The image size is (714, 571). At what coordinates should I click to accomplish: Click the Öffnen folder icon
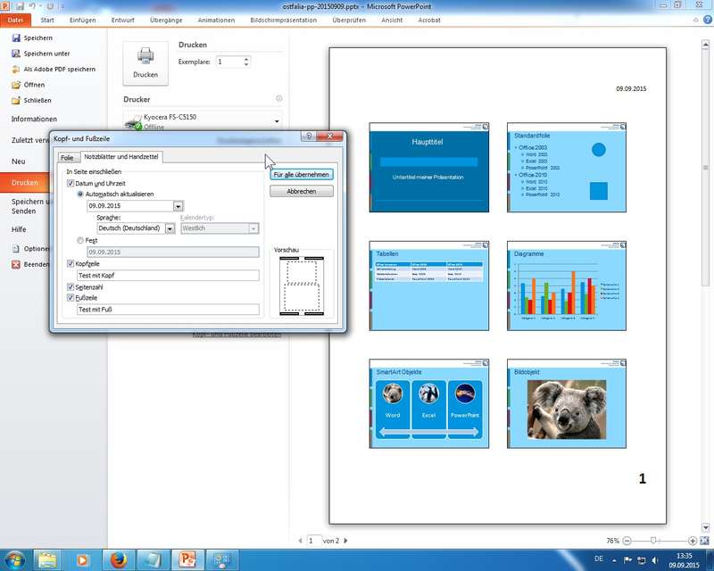click(x=16, y=85)
